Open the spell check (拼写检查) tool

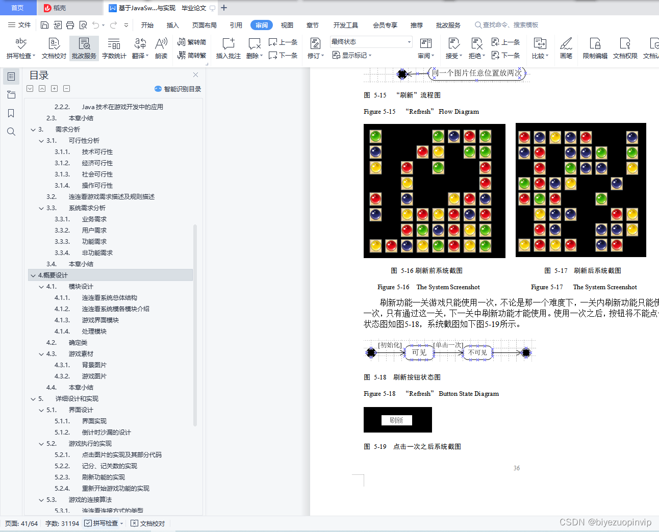coord(20,48)
